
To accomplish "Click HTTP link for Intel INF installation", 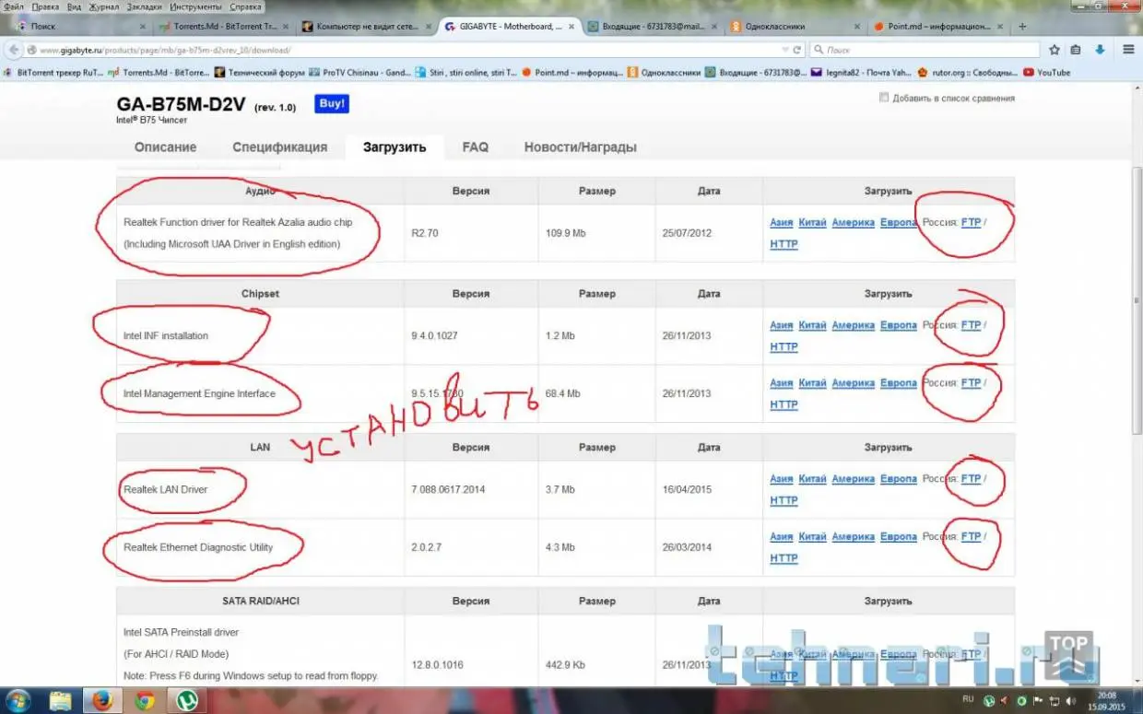I will pyautogui.click(x=784, y=347).
